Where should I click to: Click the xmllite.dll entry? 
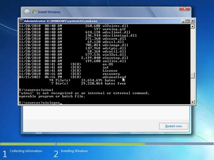point(114,61)
